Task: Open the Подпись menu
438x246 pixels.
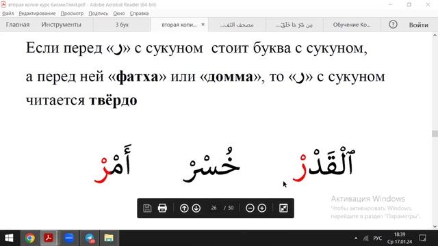Action: click(99, 14)
